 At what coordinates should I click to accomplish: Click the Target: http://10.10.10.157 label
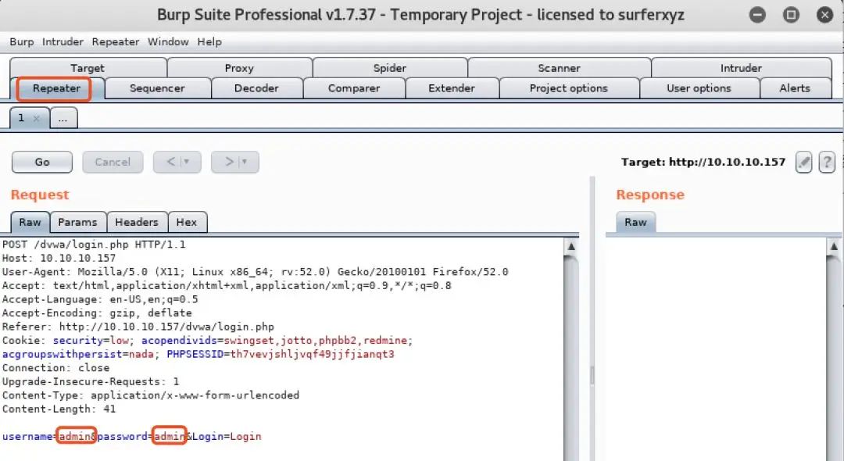[703, 162]
